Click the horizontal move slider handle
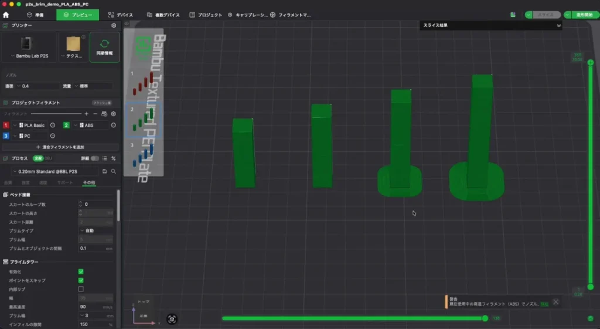The image size is (600, 329). click(x=485, y=318)
